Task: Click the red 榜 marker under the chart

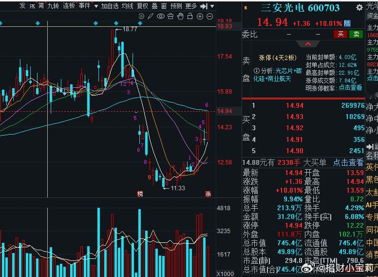Action: (x=140, y=194)
